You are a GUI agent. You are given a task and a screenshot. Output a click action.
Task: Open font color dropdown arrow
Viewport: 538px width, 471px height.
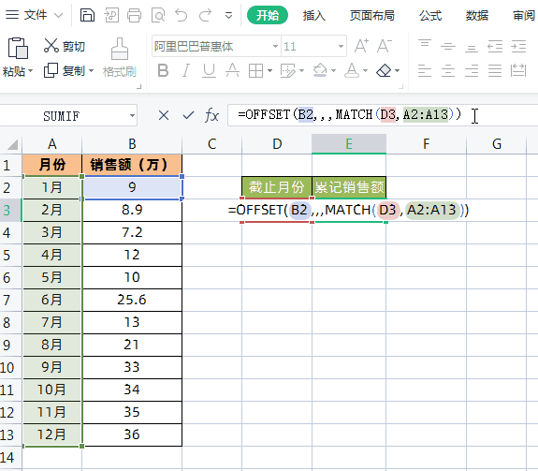[365, 71]
